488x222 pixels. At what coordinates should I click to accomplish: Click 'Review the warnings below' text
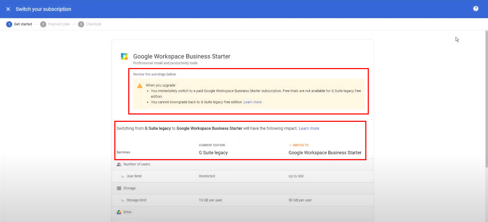click(x=154, y=74)
